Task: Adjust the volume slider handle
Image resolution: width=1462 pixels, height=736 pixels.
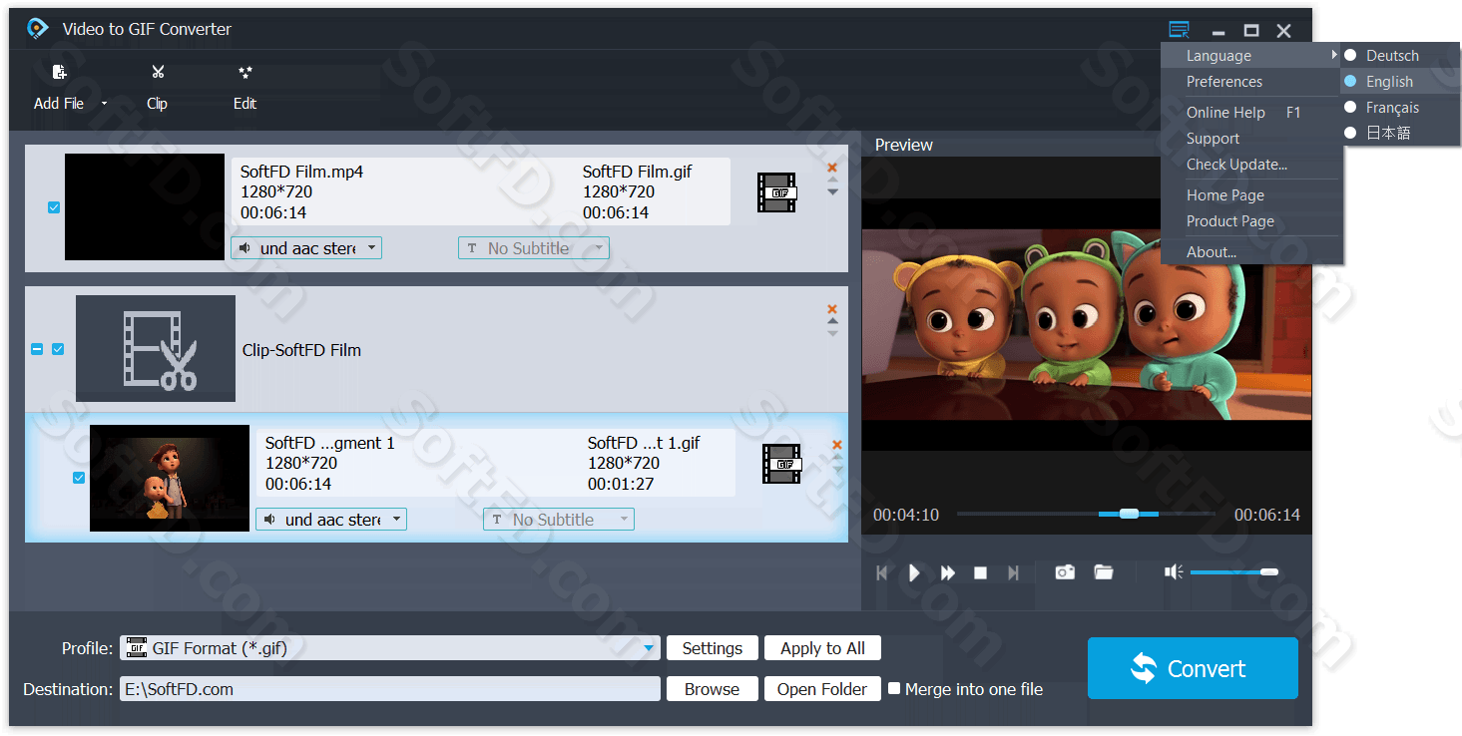Action: coord(1269,571)
